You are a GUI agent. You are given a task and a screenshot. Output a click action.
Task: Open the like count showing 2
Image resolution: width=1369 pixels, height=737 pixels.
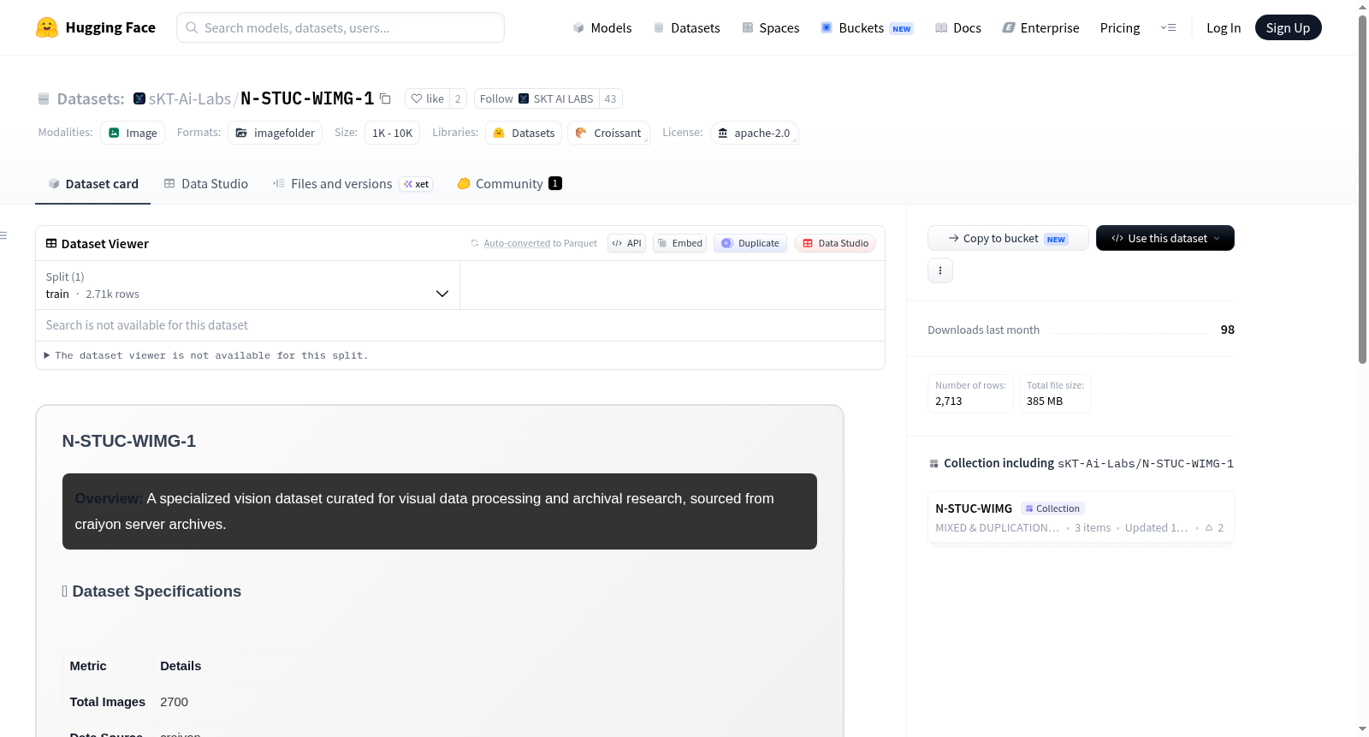click(x=458, y=98)
